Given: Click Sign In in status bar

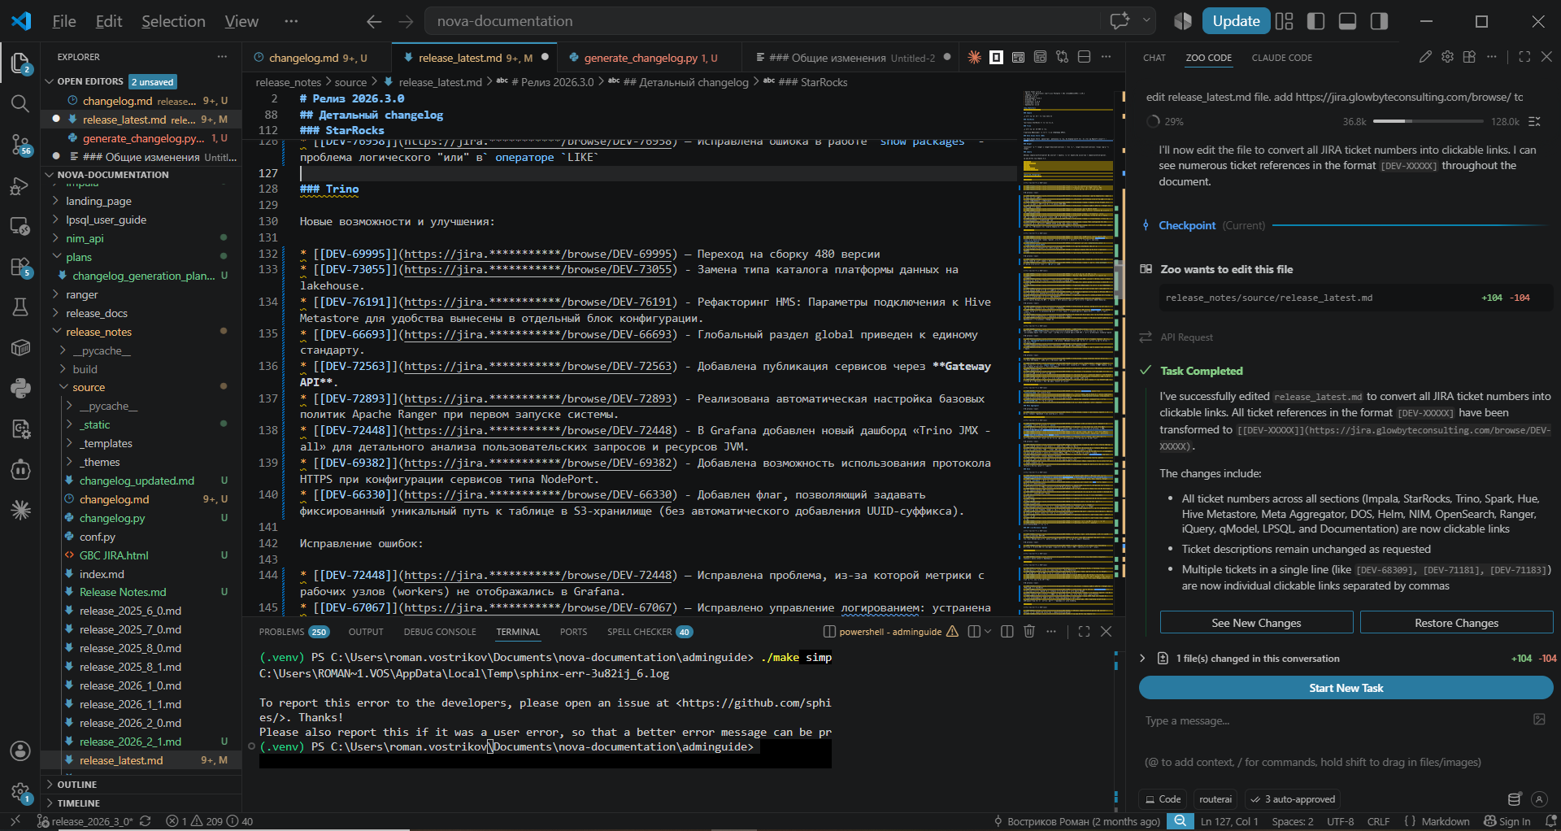Looking at the screenshot, I should point(1507,821).
